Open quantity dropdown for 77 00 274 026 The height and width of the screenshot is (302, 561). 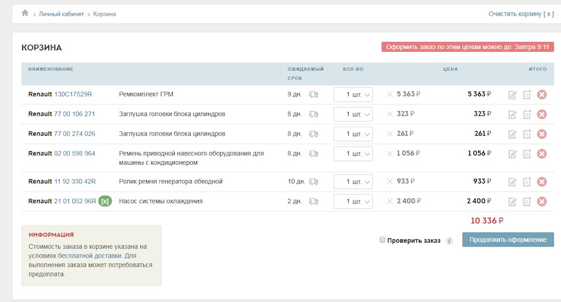point(353,134)
